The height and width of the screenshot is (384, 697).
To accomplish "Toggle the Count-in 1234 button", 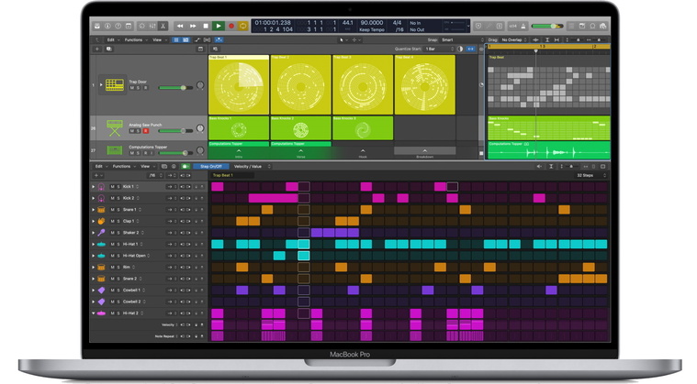I will coord(512,27).
